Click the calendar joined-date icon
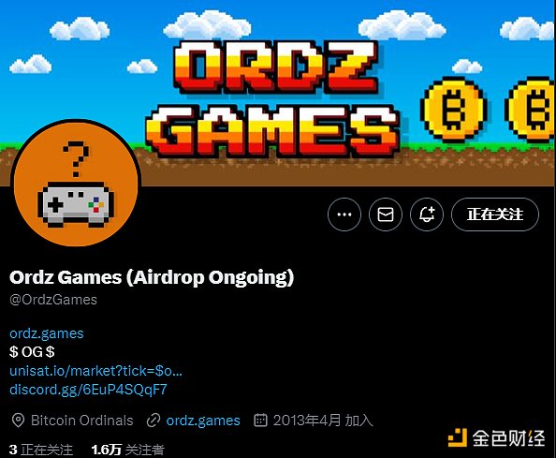Screen dimensions: 556x458 tap(260, 420)
